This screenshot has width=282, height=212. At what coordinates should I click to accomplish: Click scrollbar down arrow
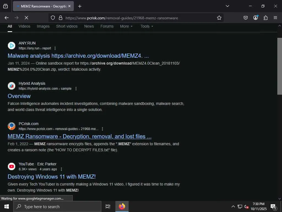click(x=280, y=199)
